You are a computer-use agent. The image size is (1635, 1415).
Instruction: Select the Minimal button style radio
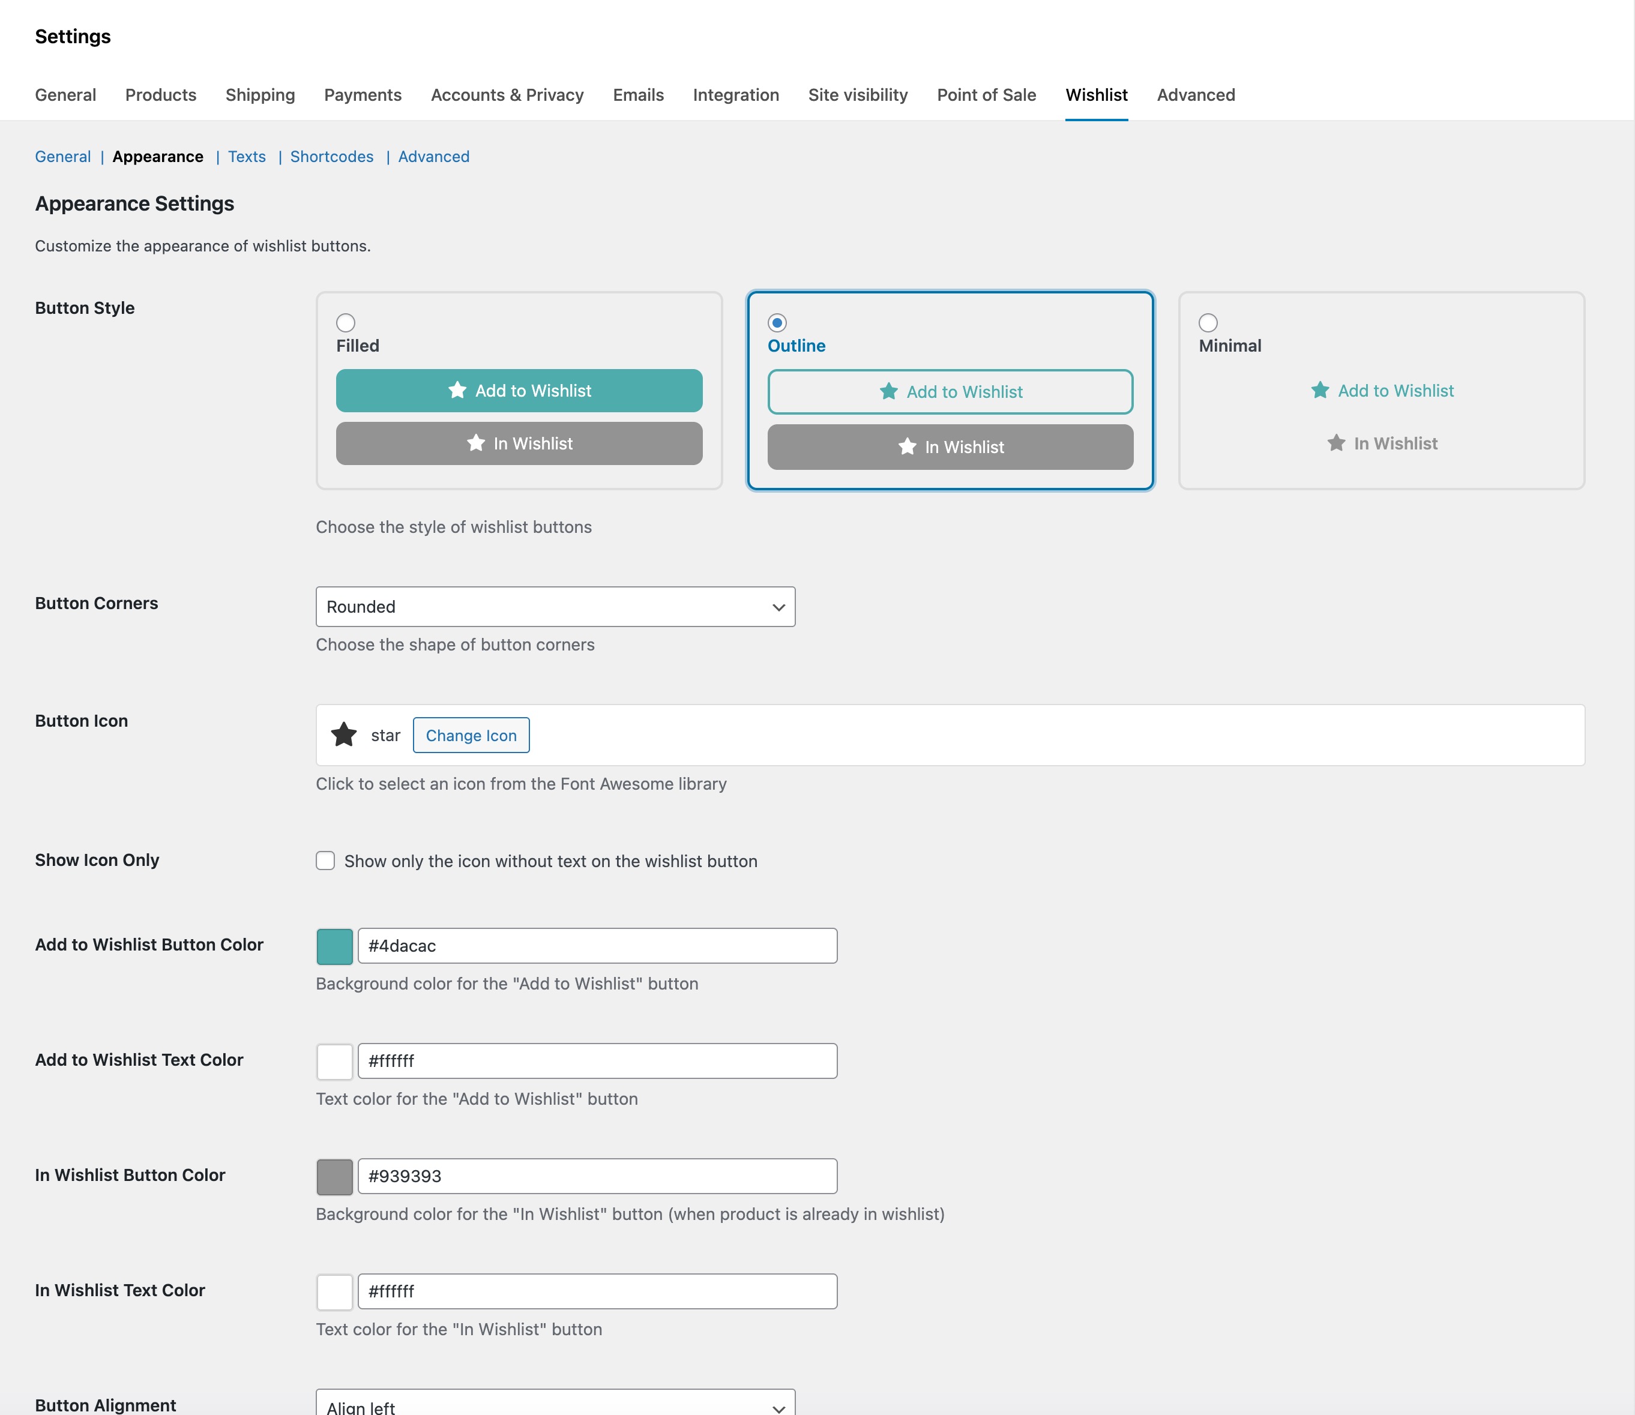[1208, 322]
